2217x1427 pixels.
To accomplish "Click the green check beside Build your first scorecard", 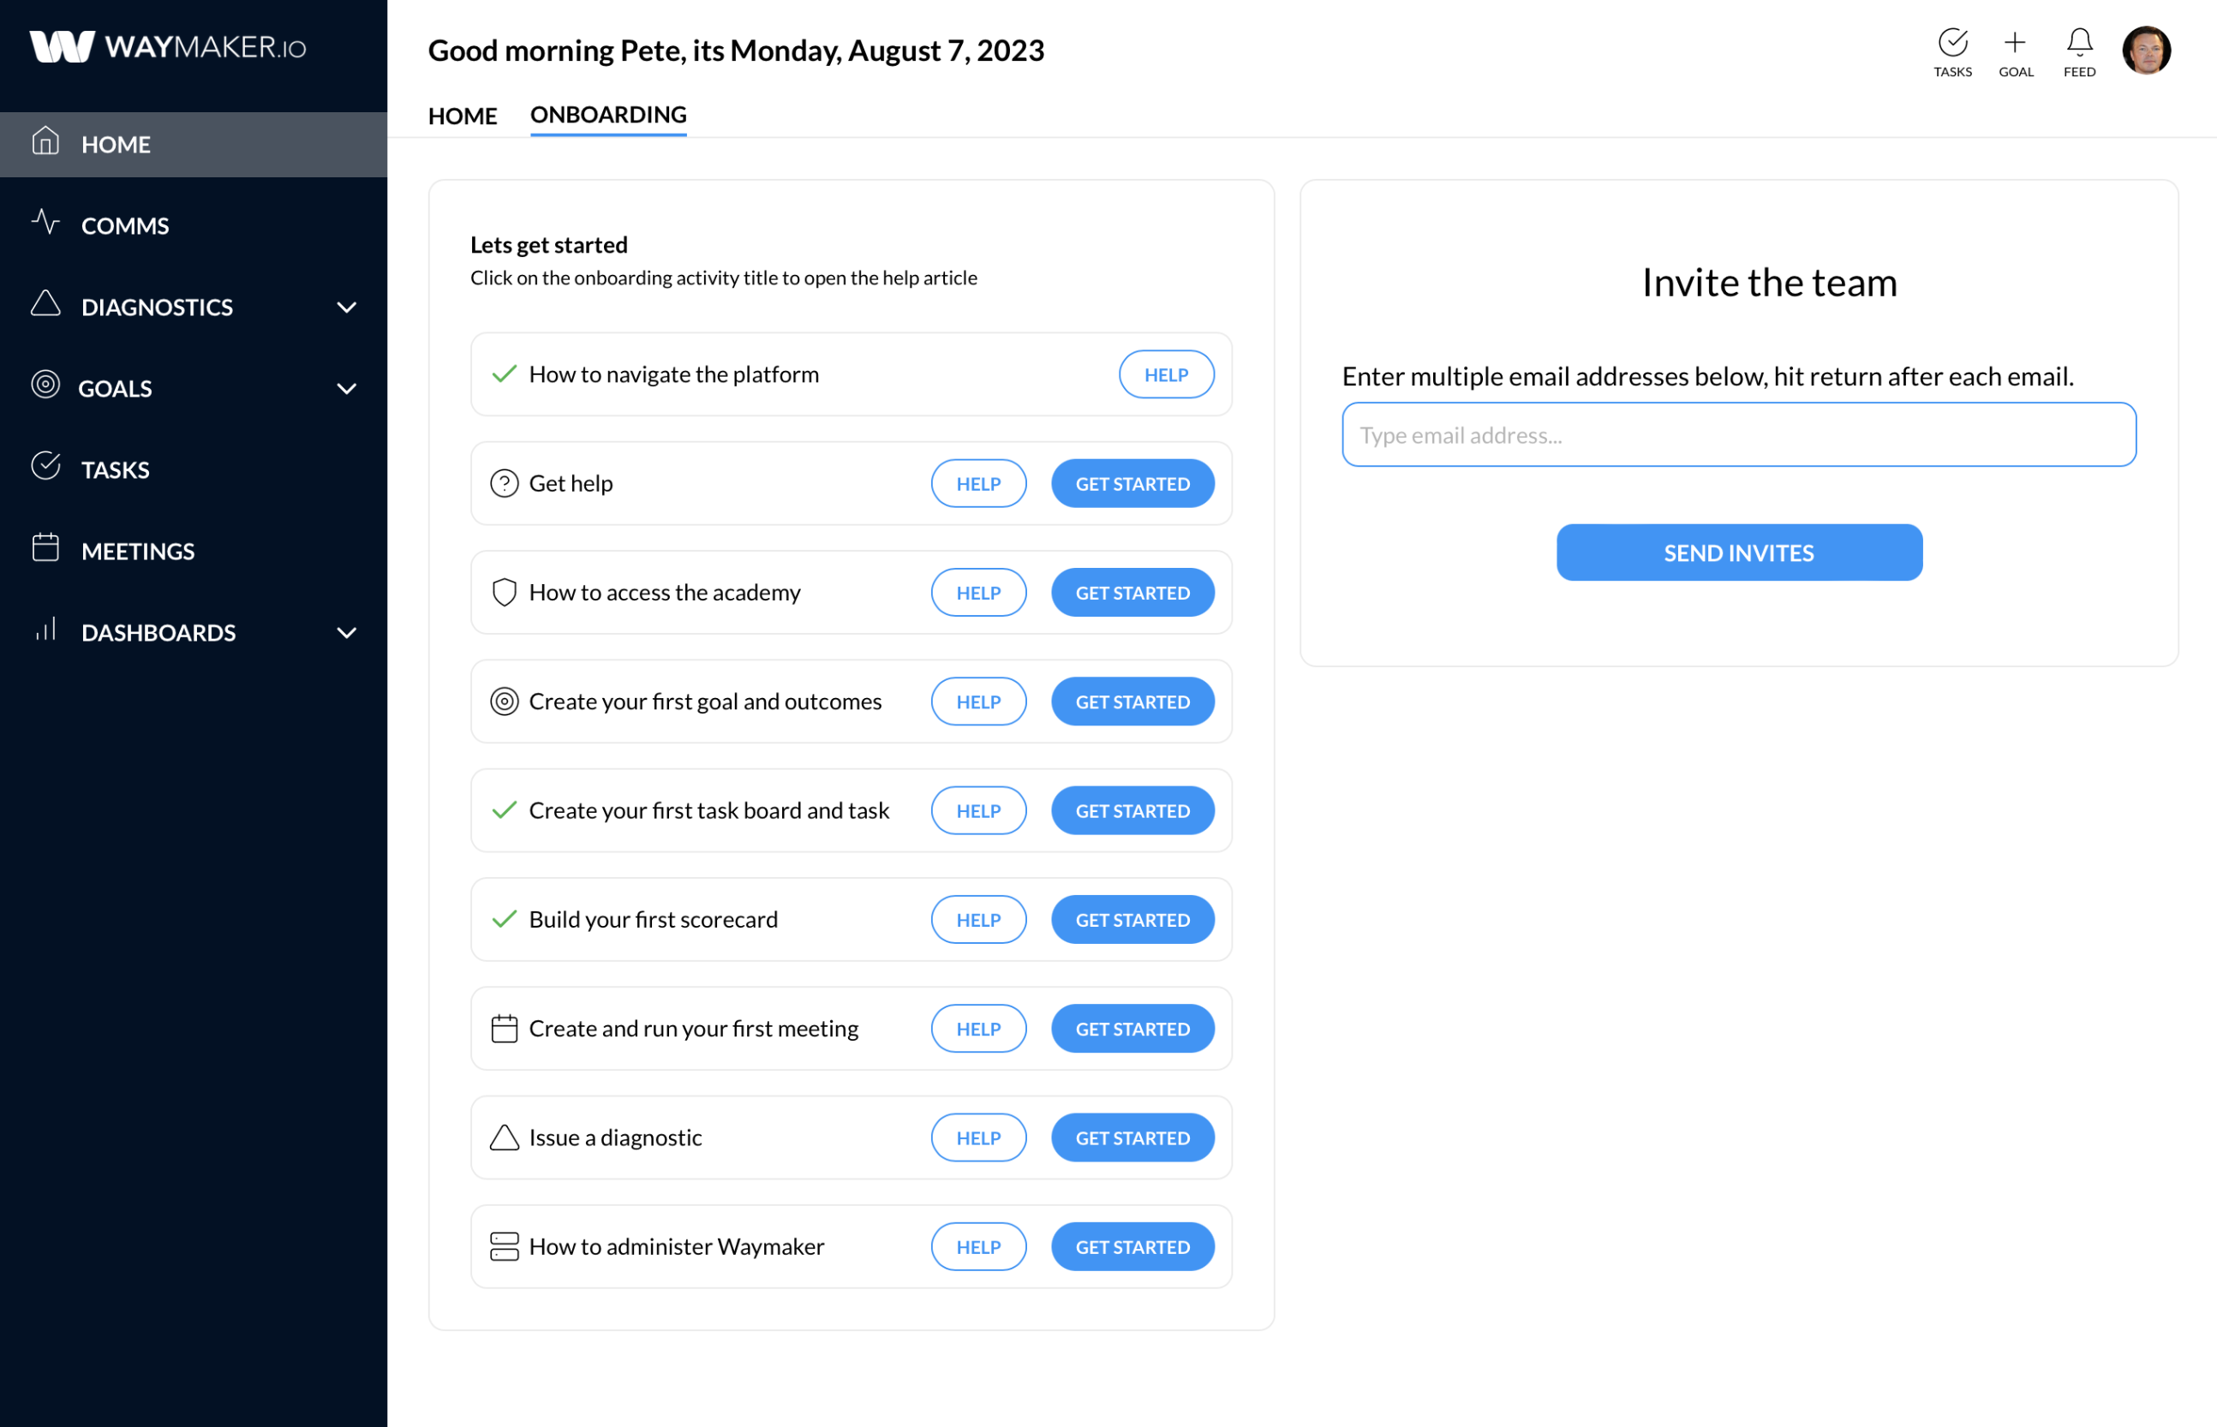I will tap(504, 919).
